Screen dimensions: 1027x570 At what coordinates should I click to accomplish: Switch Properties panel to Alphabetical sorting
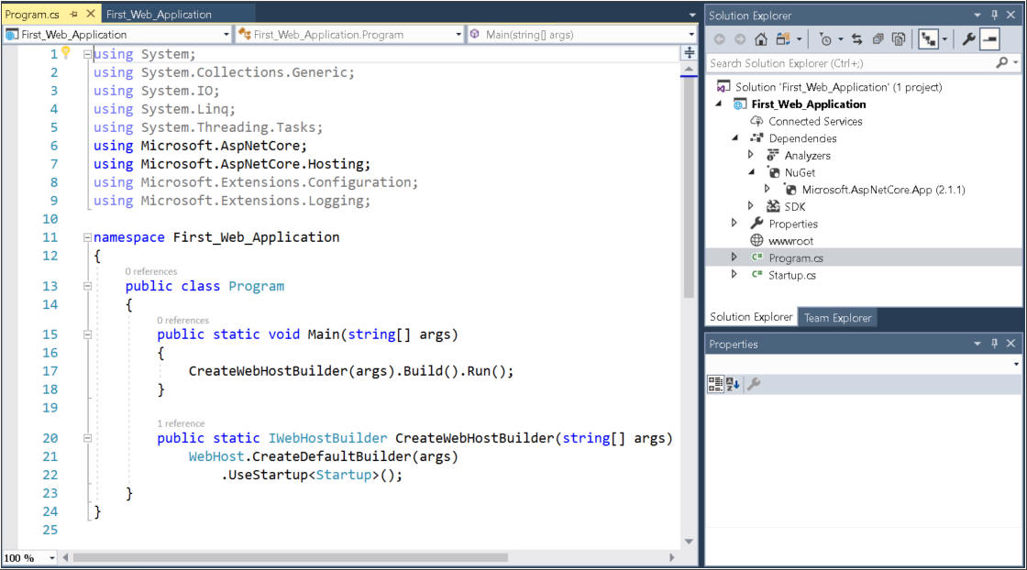click(x=734, y=384)
